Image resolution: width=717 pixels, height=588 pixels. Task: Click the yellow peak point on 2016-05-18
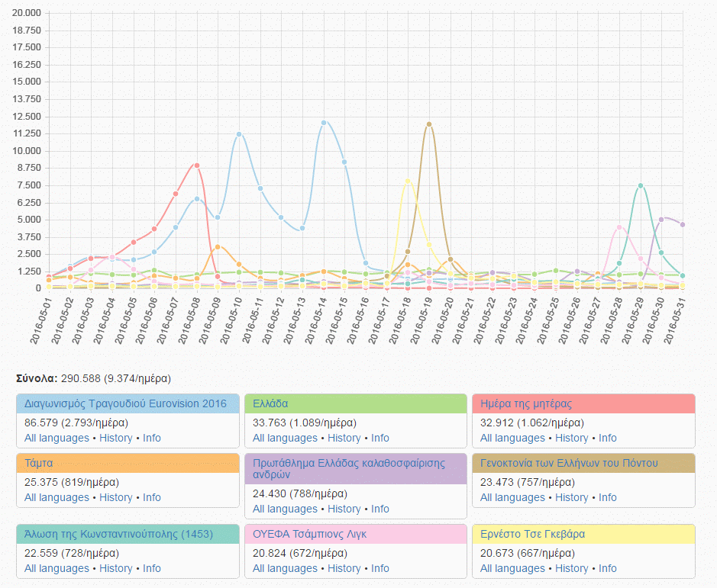point(408,181)
